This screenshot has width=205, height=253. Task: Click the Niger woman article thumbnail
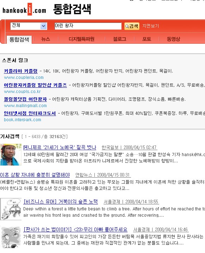[11, 155]
